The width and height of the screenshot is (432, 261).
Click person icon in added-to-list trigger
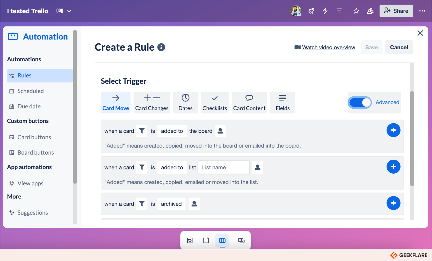point(258,167)
